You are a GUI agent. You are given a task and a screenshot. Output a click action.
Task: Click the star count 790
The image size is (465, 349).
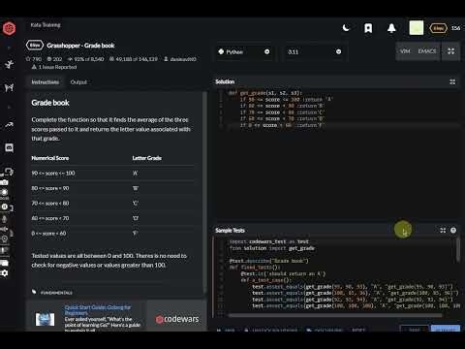[34, 59]
